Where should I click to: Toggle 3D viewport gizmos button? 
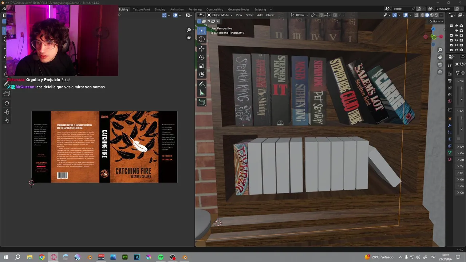[394, 15]
